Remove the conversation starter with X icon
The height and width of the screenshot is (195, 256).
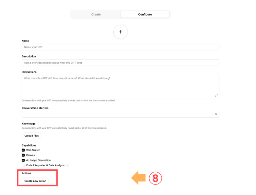click(x=216, y=114)
